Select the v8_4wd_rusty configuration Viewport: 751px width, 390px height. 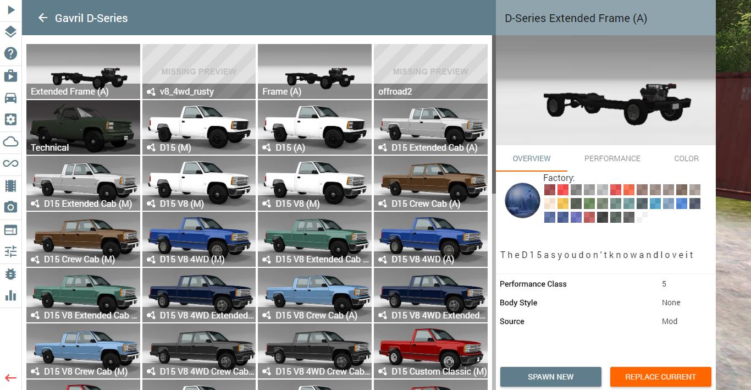pos(199,72)
